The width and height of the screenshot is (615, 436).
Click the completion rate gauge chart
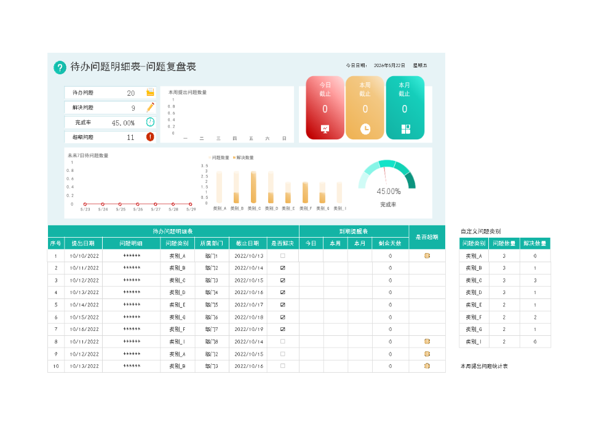point(387,176)
